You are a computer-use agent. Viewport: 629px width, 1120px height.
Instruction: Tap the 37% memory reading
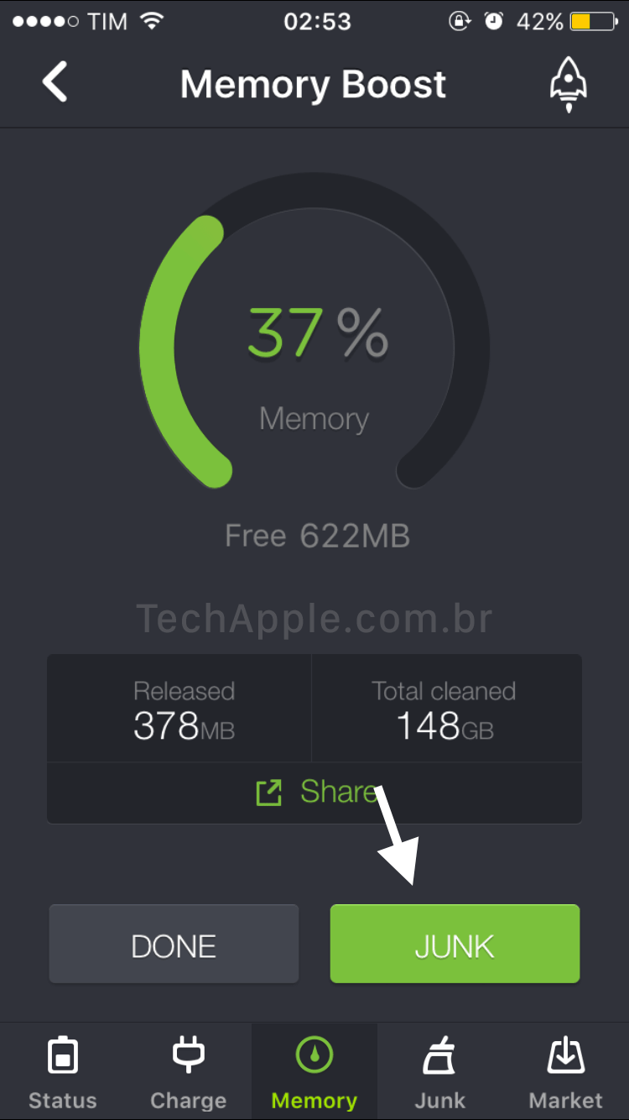[317, 333]
